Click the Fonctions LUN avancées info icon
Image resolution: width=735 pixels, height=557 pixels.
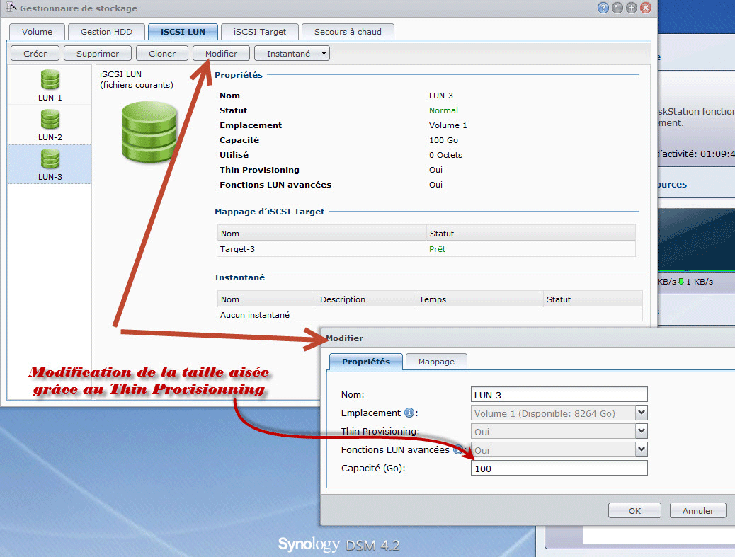pyautogui.click(x=458, y=449)
